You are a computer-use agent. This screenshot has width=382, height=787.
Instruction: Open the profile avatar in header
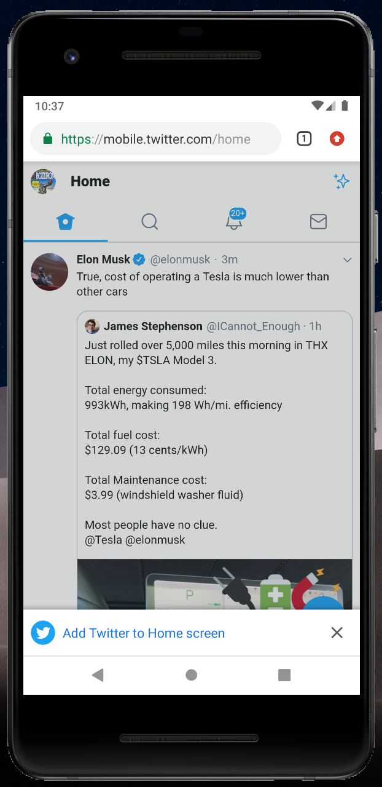click(x=44, y=181)
